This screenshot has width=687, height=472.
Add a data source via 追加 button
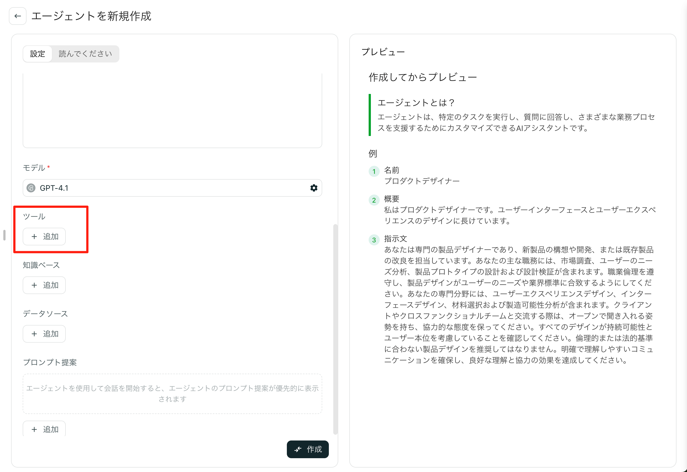tap(44, 334)
